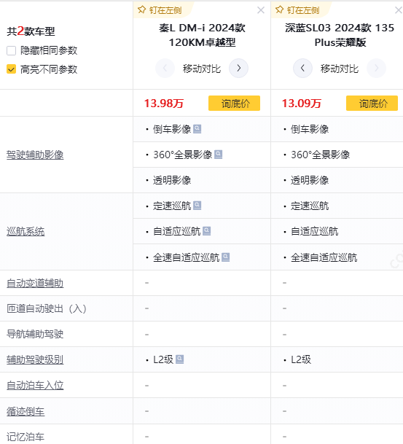Enable the 隐藏相同参数 checkbox
The width and height of the screenshot is (403, 444).
coord(11,51)
